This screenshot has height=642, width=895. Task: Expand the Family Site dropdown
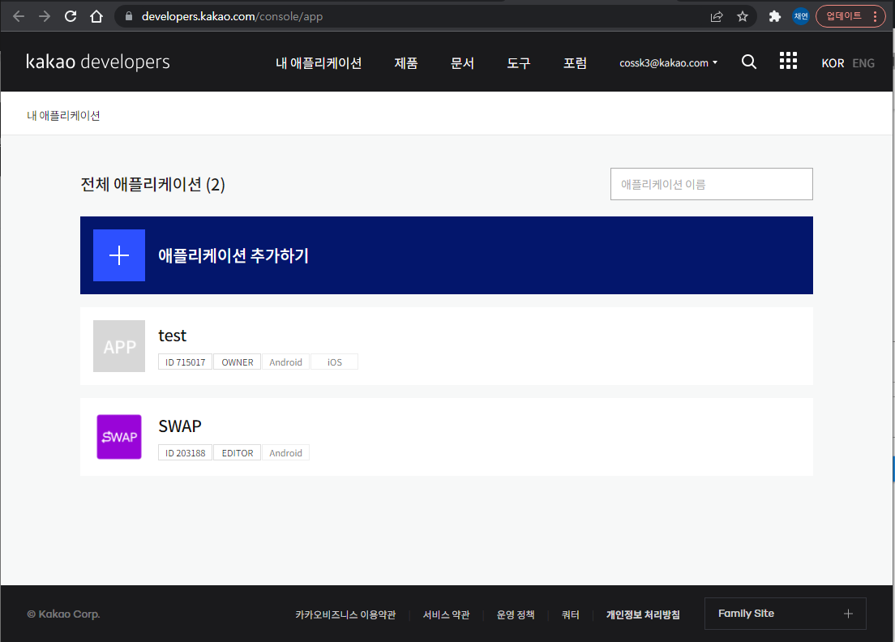(x=786, y=614)
